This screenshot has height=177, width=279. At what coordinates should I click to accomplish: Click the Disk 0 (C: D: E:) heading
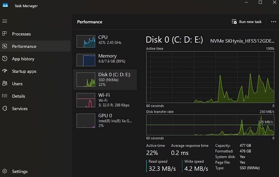[x=174, y=40]
